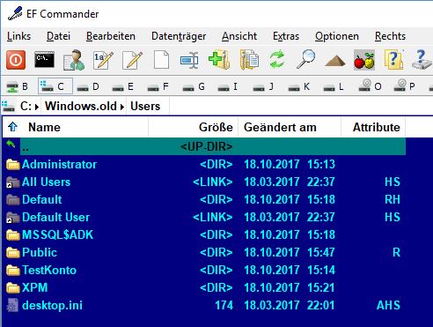Expand the arrow after C: in the path

point(37,107)
